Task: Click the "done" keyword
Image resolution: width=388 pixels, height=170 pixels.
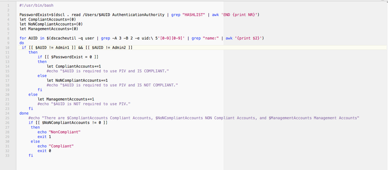Action: coord(24,113)
